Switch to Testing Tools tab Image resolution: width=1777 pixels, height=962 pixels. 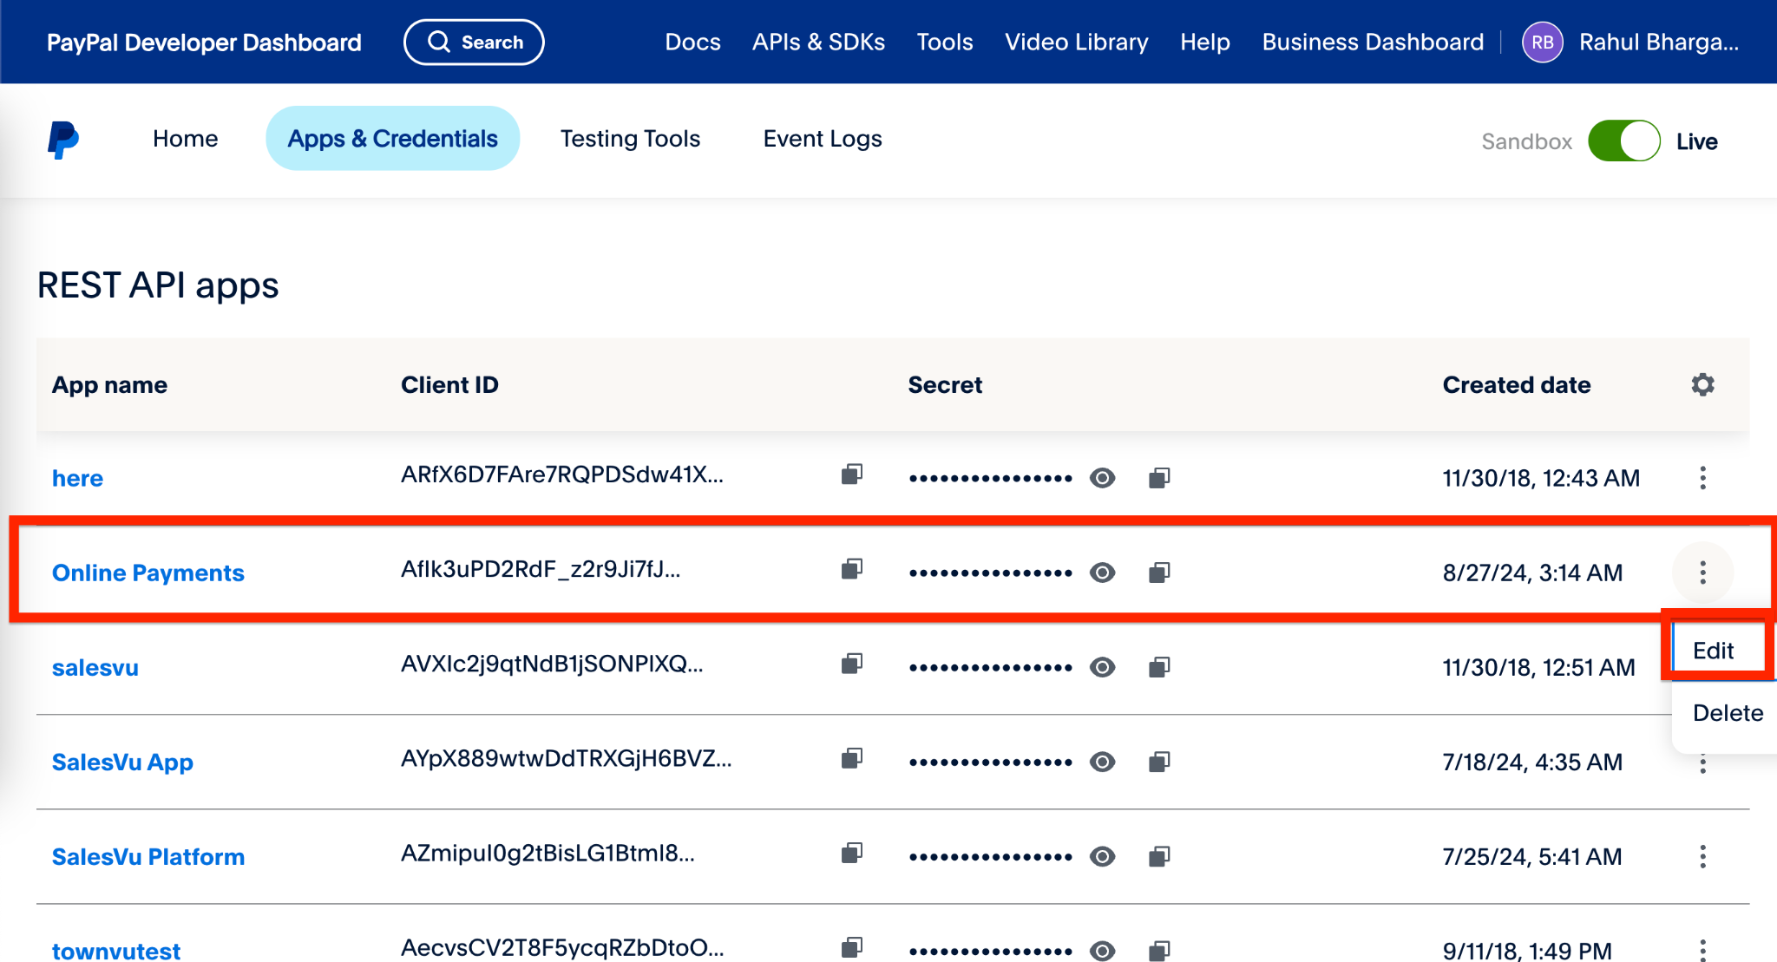click(630, 139)
